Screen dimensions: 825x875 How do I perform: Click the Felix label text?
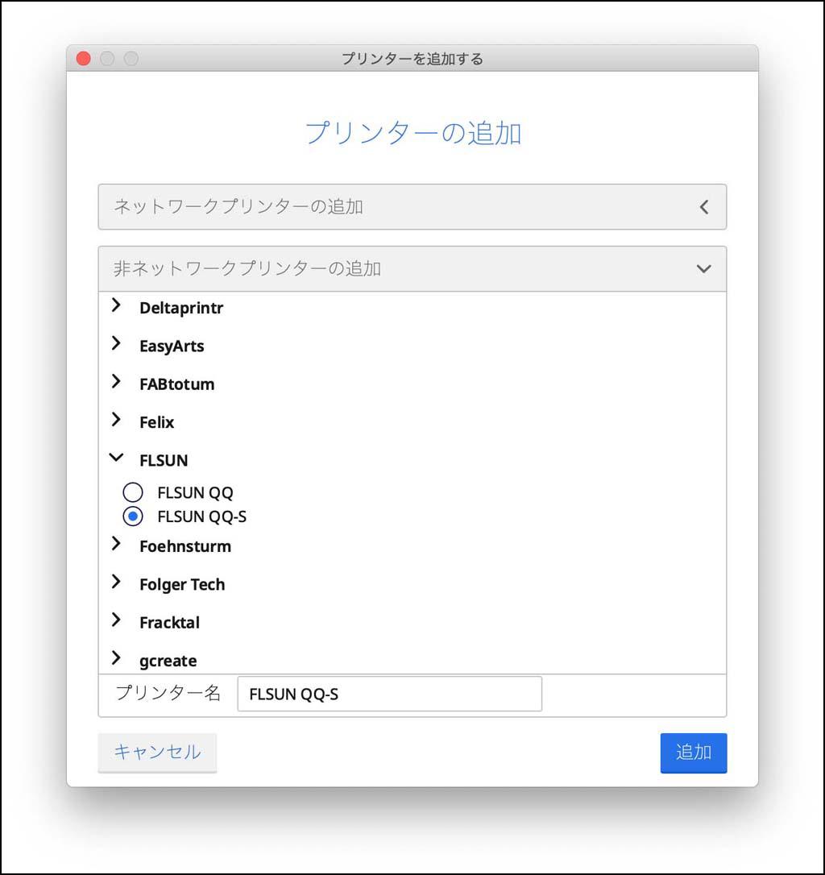click(157, 422)
